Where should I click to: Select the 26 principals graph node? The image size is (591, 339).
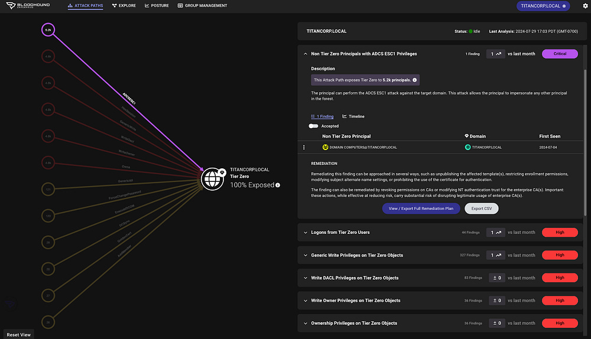coord(48,322)
